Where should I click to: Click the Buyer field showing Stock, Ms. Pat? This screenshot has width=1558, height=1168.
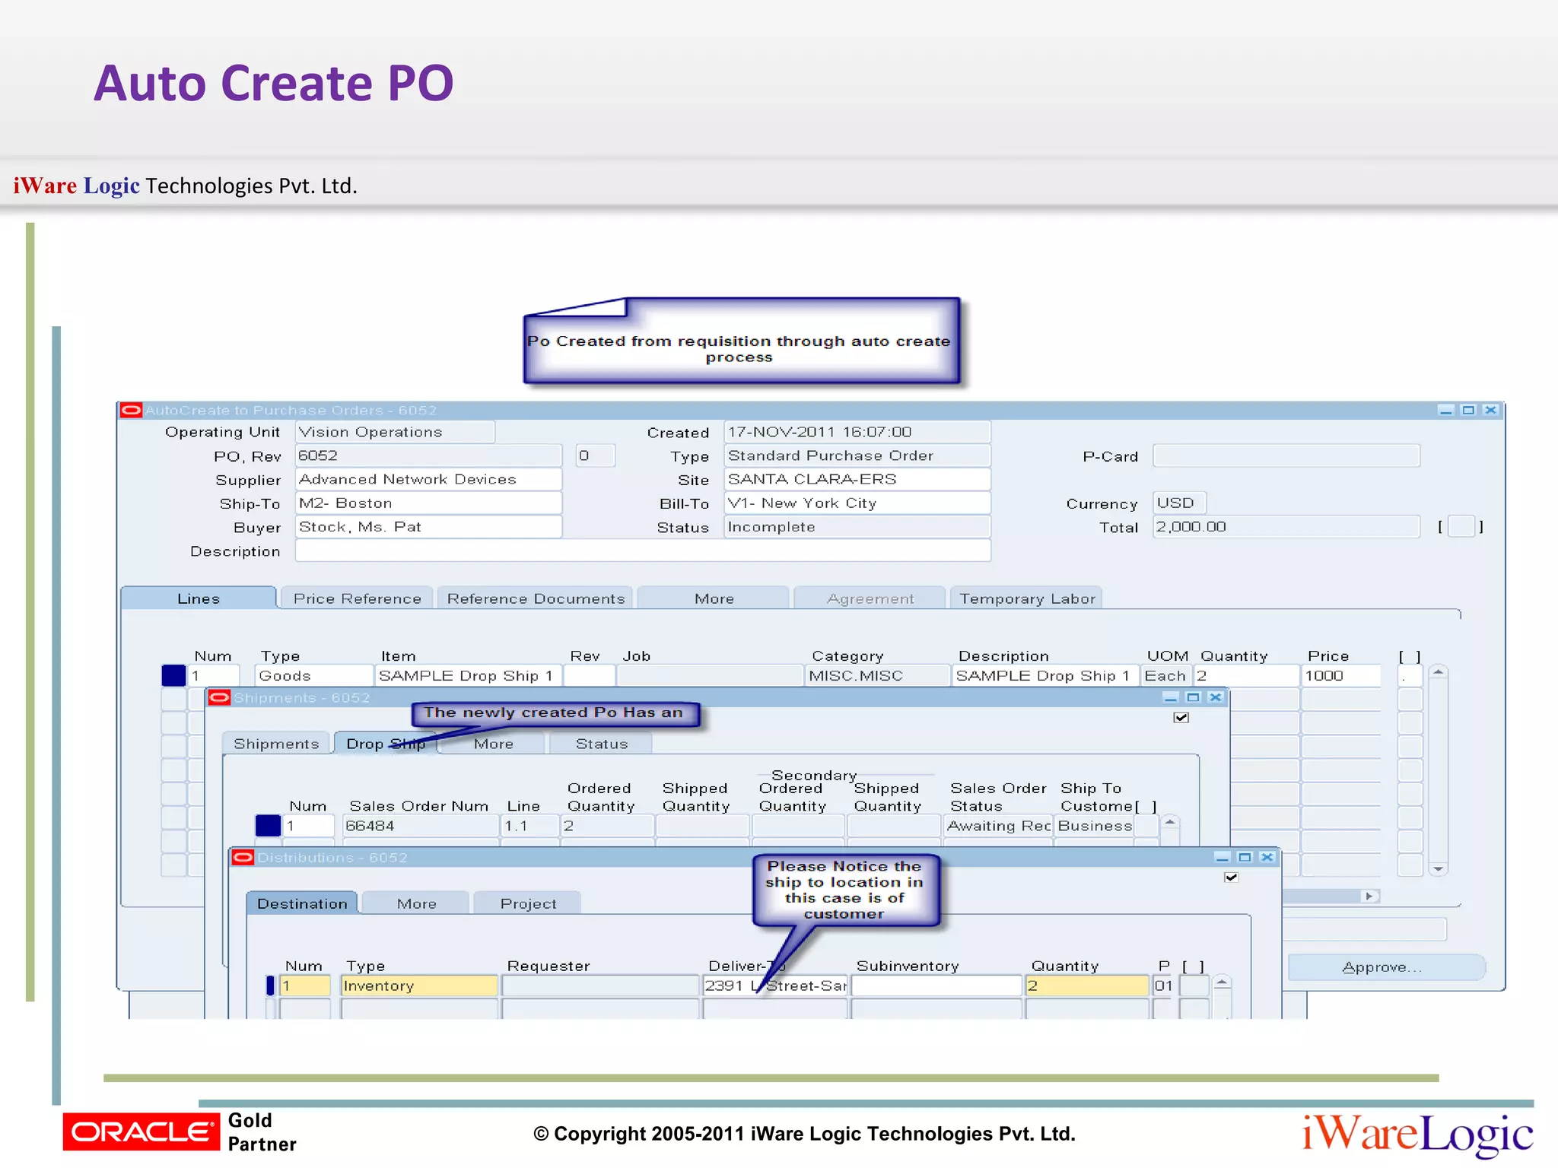pos(428,527)
